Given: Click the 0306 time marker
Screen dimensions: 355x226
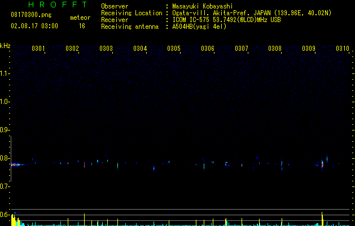Looking at the screenshot, I should (x=208, y=49).
